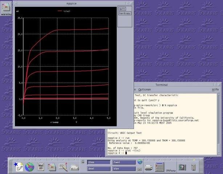Expand subpanel arrow above the globe browser icon
This screenshot has width=223, height=174.
point(29,159)
